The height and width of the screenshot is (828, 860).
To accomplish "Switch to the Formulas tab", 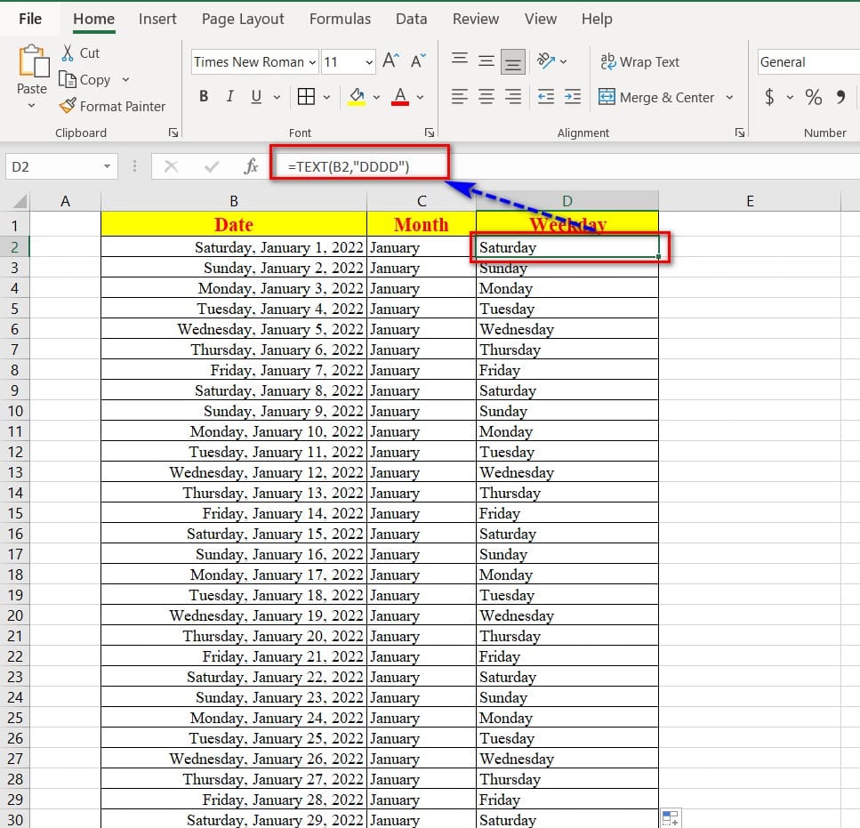I will pyautogui.click(x=340, y=19).
